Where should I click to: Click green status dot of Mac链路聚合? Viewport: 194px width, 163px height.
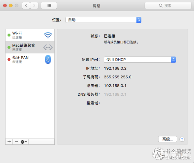9,47
